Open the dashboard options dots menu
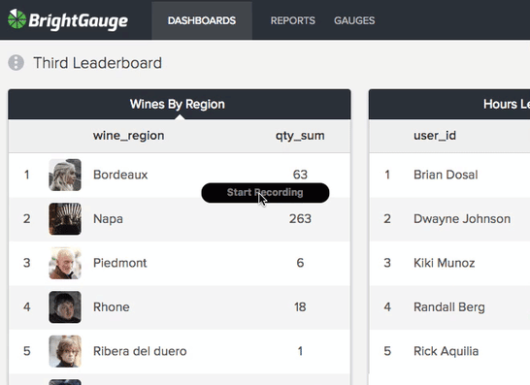Image resolution: width=530 pixels, height=385 pixels. click(16, 63)
